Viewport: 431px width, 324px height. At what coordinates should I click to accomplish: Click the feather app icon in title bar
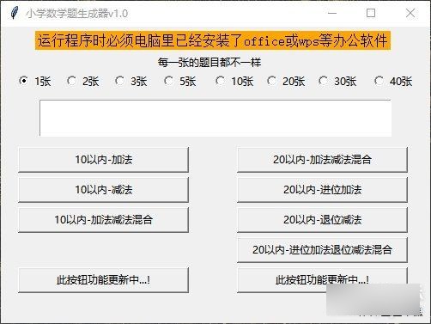14,13
